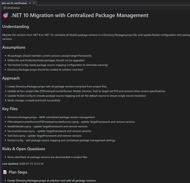Click approach step 3 about NuGet.Config
190x183 pixels.
(77, 96)
